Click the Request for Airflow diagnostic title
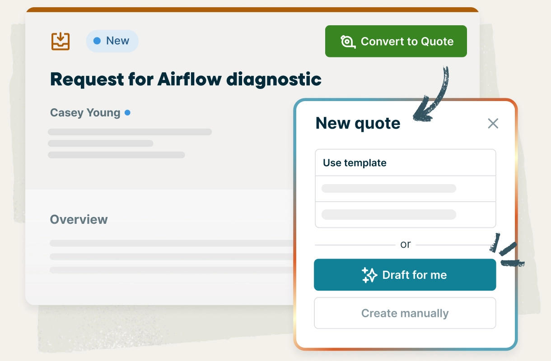 pyautogui.click(x=186, y=79)
